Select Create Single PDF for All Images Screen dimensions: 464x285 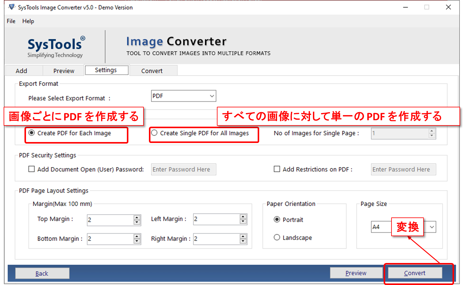(x=154, y=133)
